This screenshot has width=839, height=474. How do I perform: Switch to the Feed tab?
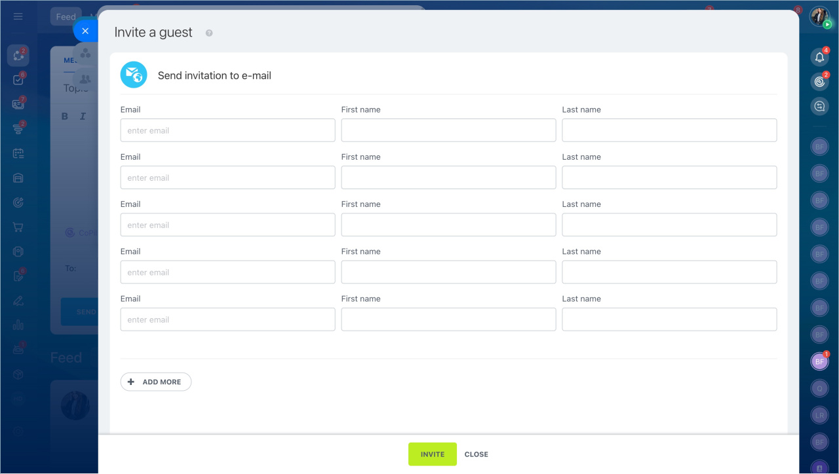(x=66, y=17)
